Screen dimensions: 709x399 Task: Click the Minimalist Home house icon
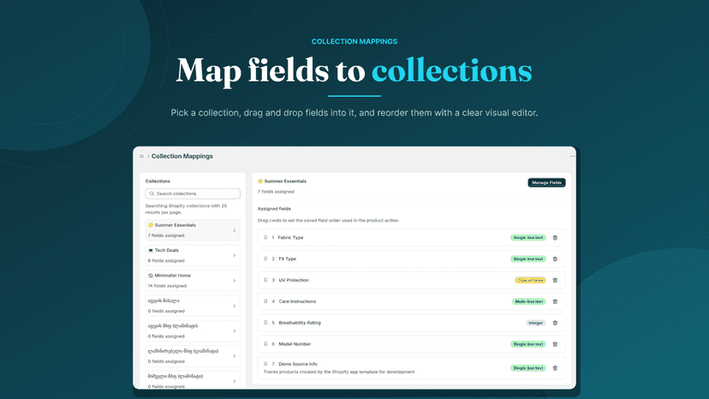click(151, 276)
